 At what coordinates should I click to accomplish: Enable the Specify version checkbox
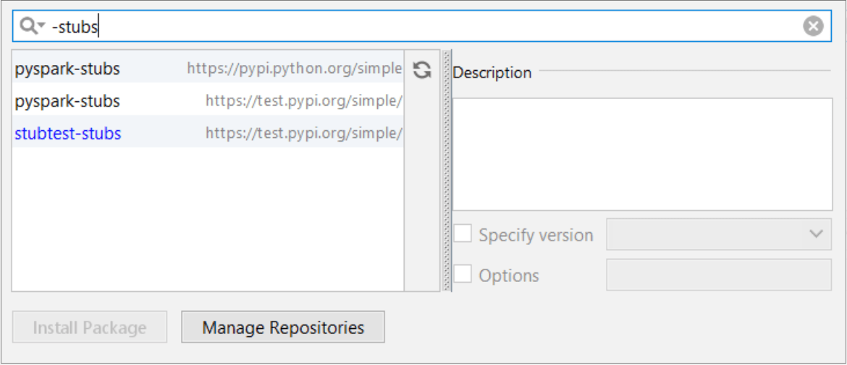[x=463, y=234]
